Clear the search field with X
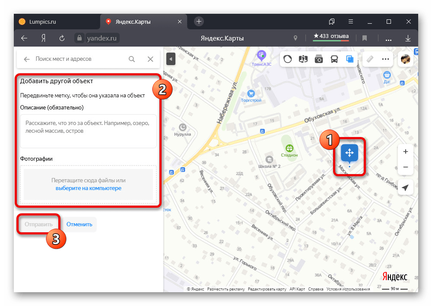The height and width of the screenshot is (306, 432). click(x=150, y=59)
